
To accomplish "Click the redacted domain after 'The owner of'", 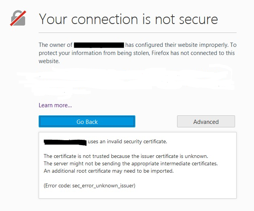I will pyautogui.click(x=99, y=45).
